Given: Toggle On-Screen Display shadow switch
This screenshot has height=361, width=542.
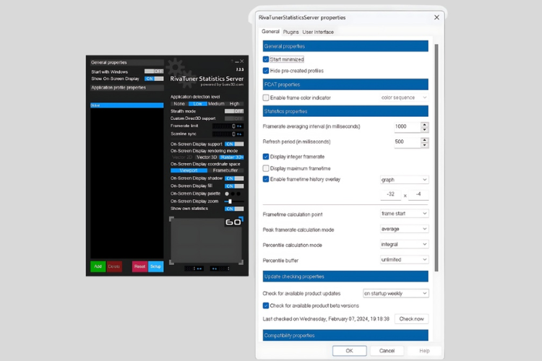Looking at the screenshot, I should [234, 178].
